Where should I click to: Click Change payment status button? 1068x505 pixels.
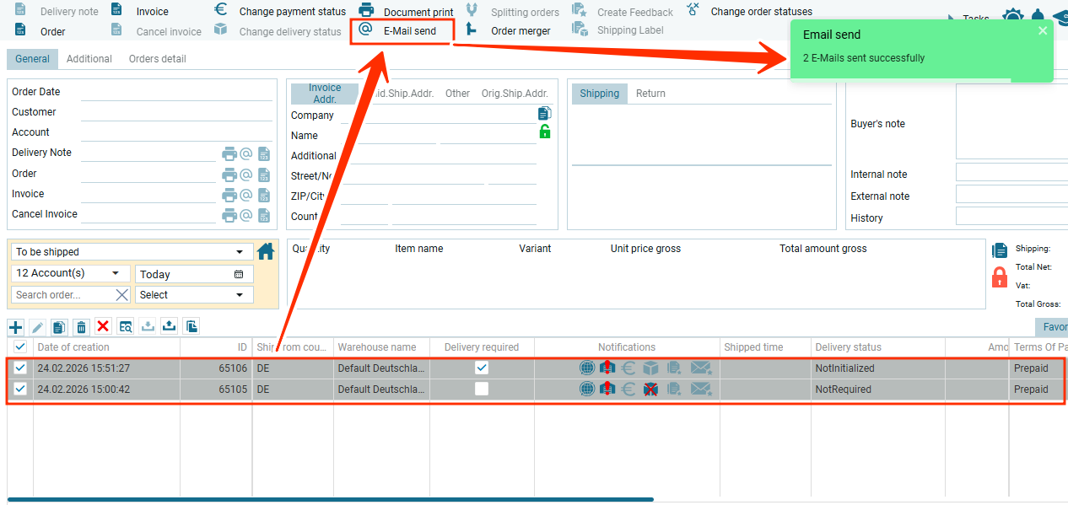click(x=281, y=12)
